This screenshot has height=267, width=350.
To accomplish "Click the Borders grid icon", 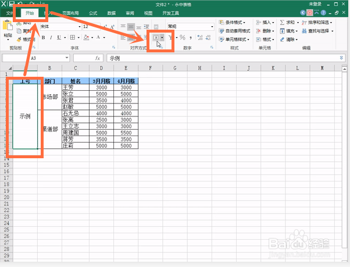I will tap(72, 37).
